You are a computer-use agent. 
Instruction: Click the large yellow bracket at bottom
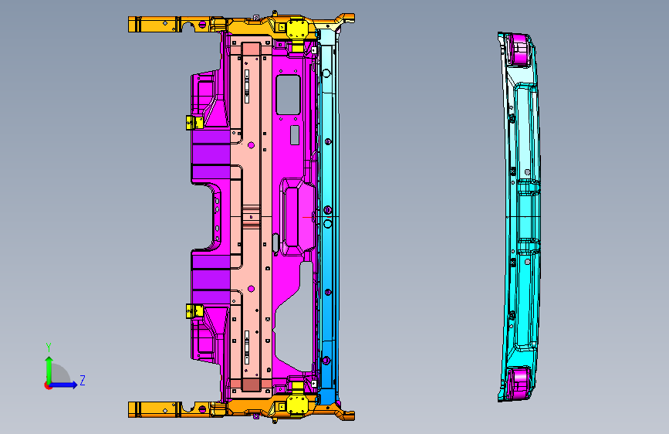(297, 404)
